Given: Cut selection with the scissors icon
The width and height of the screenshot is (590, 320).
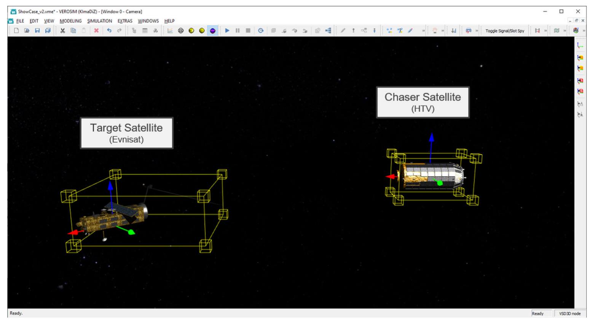Looking at the screenshot, I should pyautogui.click(x=62, y=30).
